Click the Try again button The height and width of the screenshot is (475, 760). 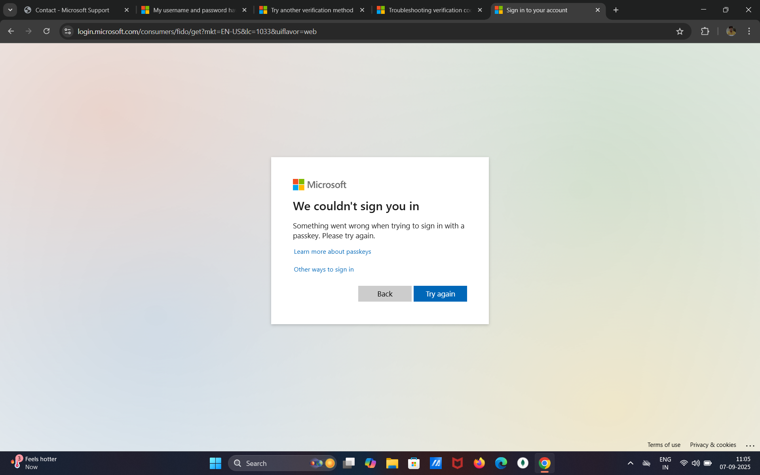pyautogui.click(x=440, y=293)
